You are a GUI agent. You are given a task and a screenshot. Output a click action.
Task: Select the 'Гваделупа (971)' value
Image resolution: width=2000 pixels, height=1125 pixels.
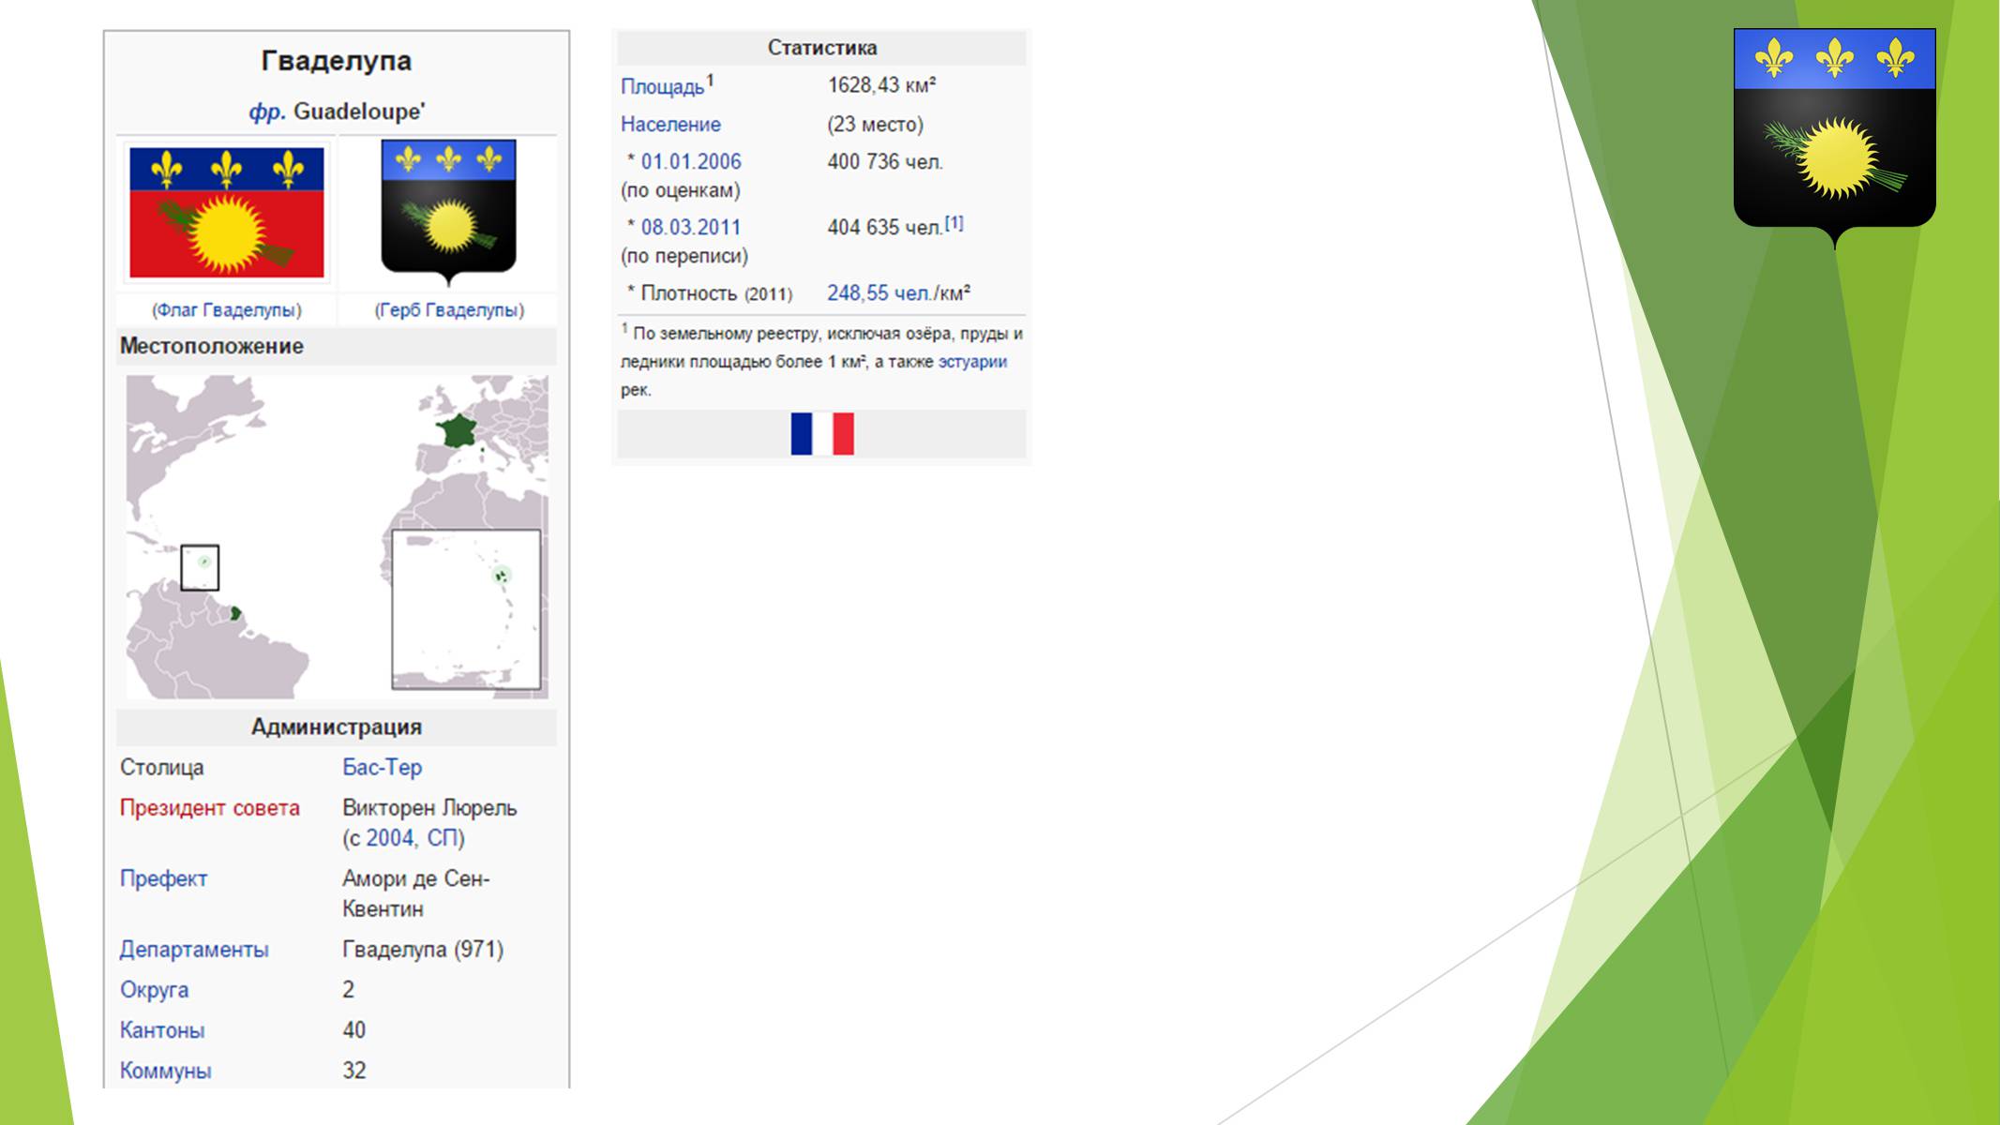click(423, 950)
